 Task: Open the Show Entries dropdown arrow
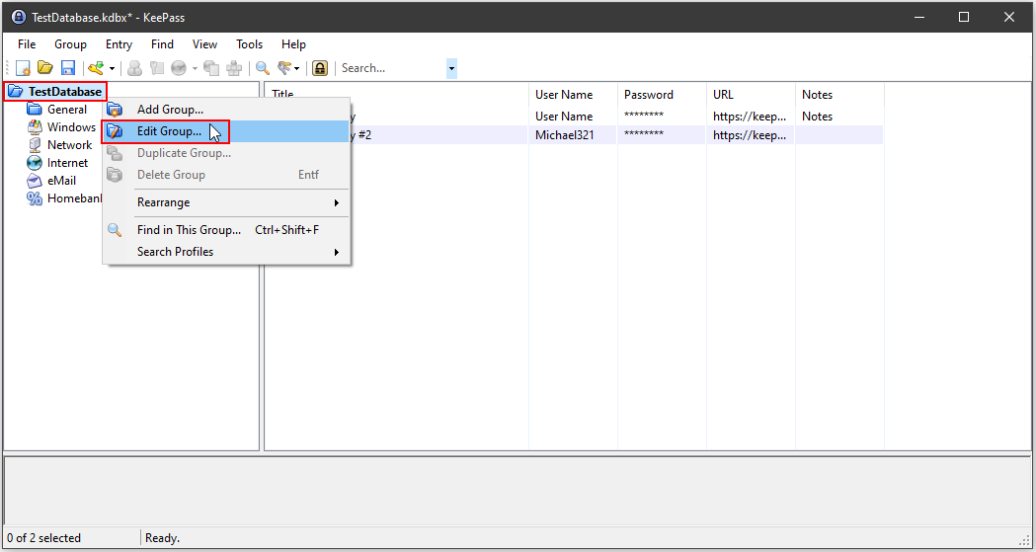[x=297, y=68]
